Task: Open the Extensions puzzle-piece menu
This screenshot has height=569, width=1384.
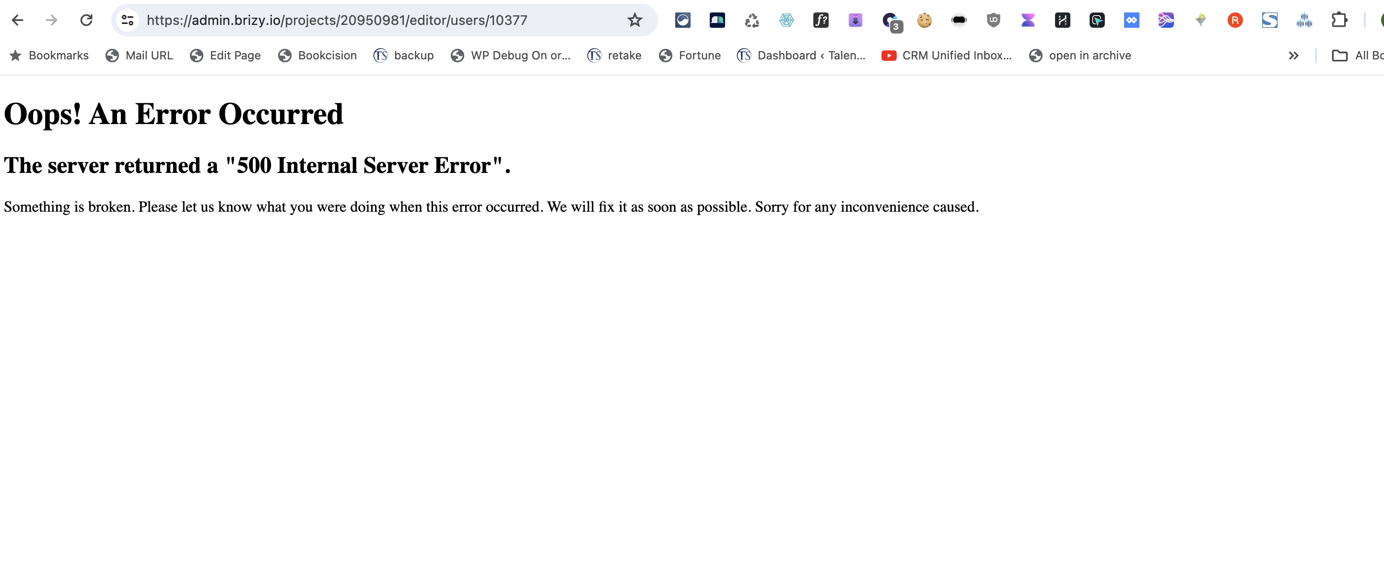Action: [x=1339, y=21]
